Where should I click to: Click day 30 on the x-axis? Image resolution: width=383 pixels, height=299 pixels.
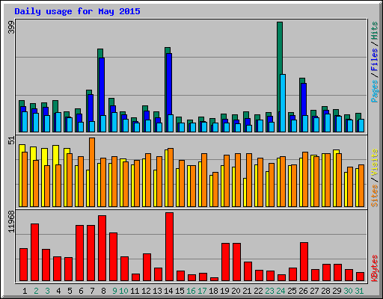click(348, 291)
